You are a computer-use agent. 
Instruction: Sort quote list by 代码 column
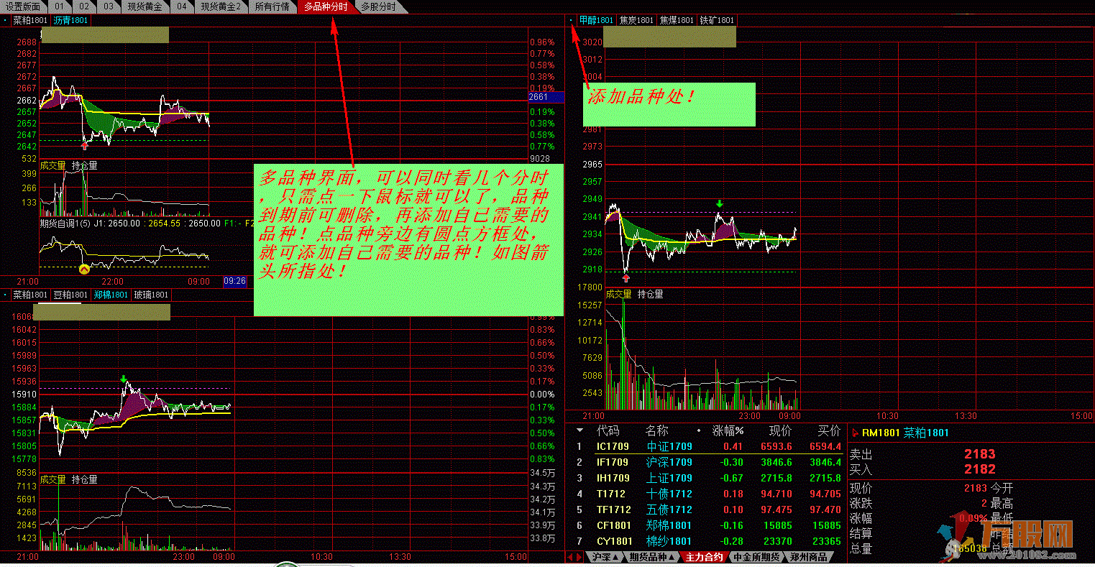(x=608, y=430)
